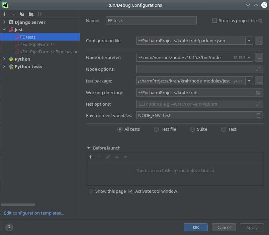Browse for the Jest package

pos(259,81)
